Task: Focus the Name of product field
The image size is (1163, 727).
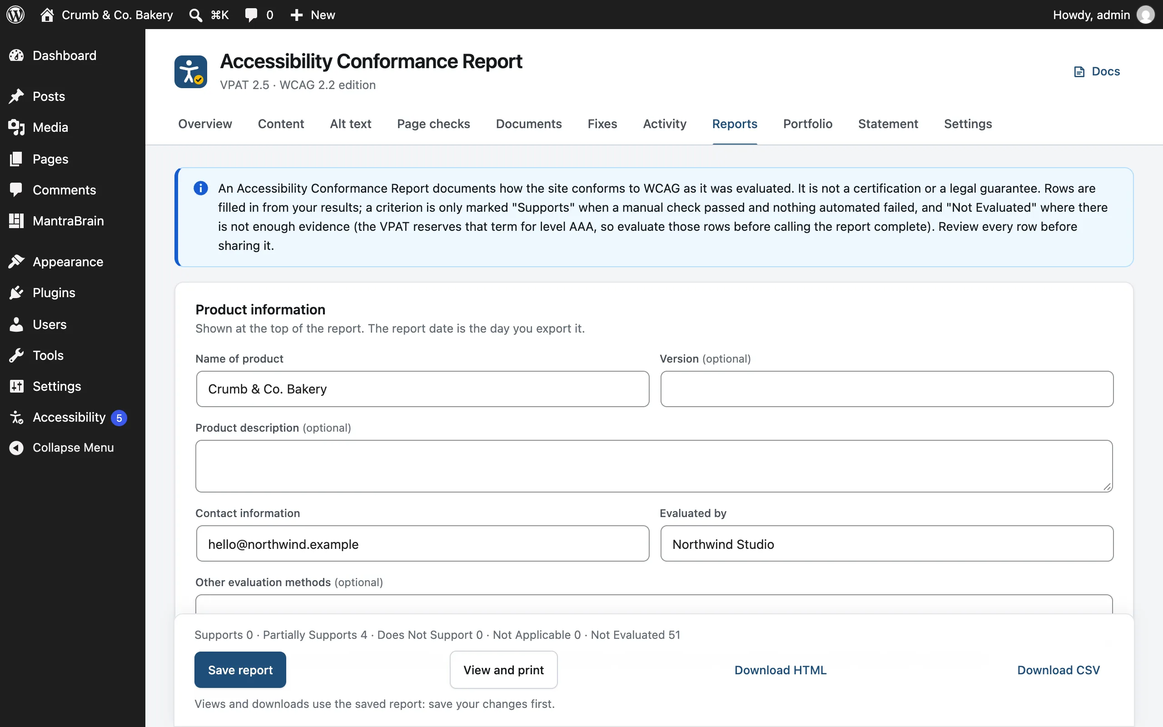Action: pyautogui.click(x=422, y=389)
